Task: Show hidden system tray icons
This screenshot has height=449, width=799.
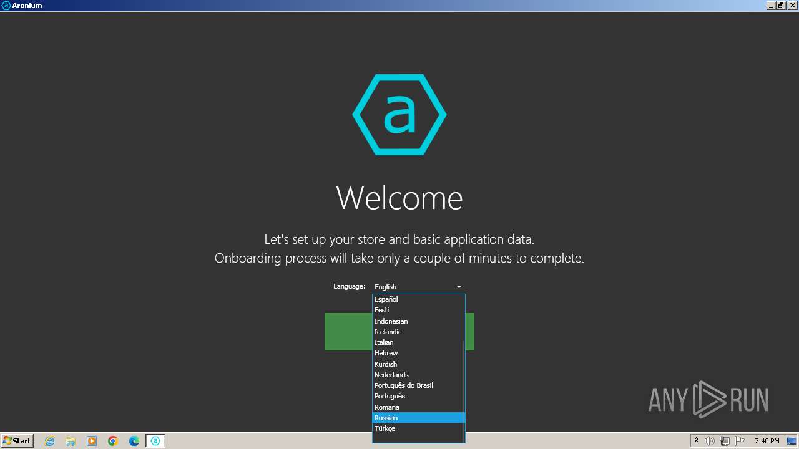Action: point(696,441)
